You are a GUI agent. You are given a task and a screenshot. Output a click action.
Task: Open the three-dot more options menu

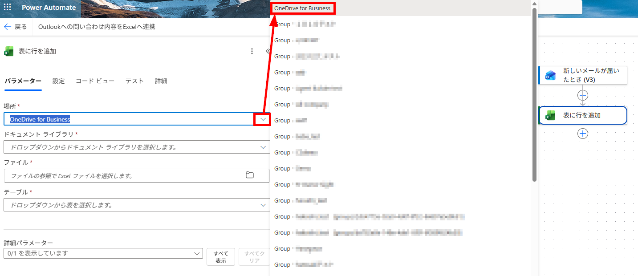click(252, 51)
